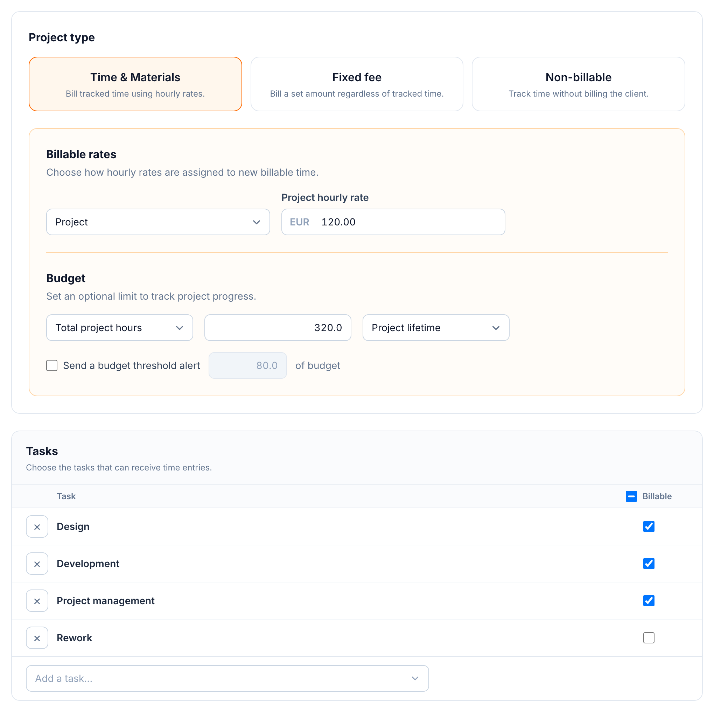This screenshot has width=714, height=712.
Task: Select the Fixed fee project type
Action: coord(357,84)
